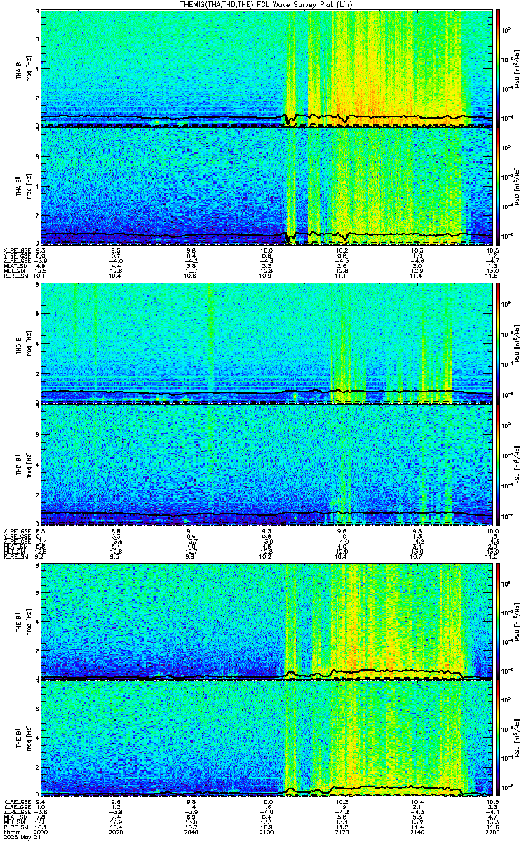Click the PSD [nT²/Hz] label beside THE B|| panel

click(x=517, y=740)
